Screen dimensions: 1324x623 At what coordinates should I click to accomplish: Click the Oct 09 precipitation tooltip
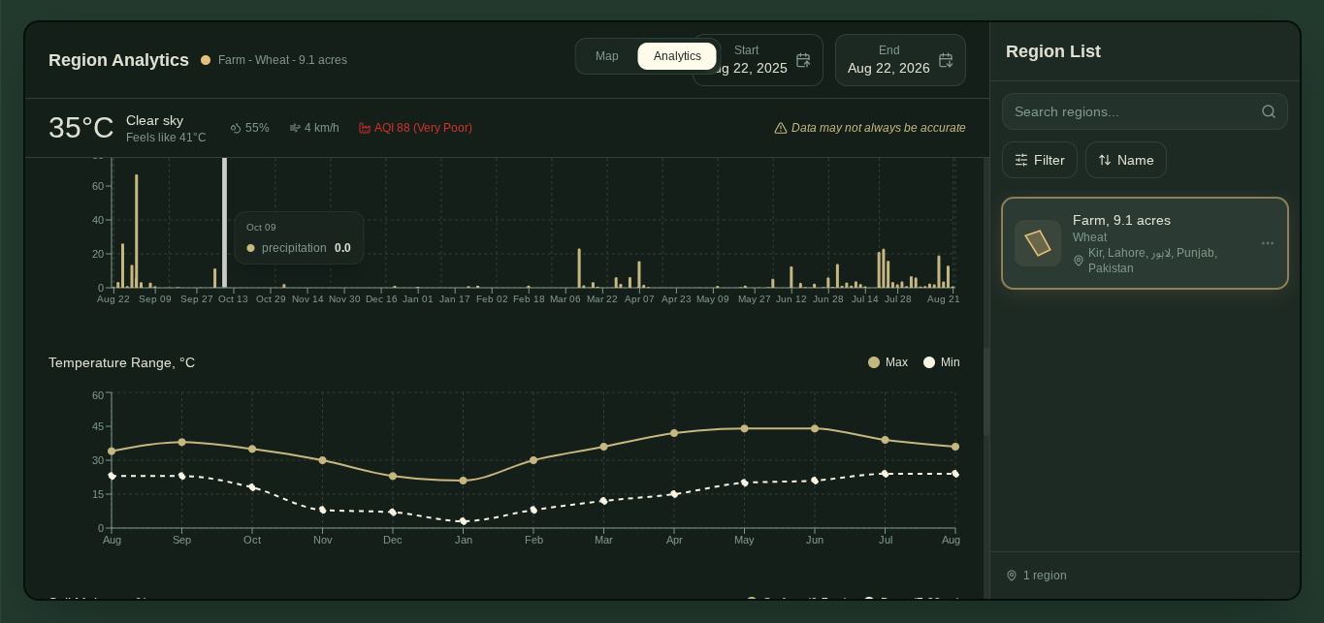click(x=299, y=238)
